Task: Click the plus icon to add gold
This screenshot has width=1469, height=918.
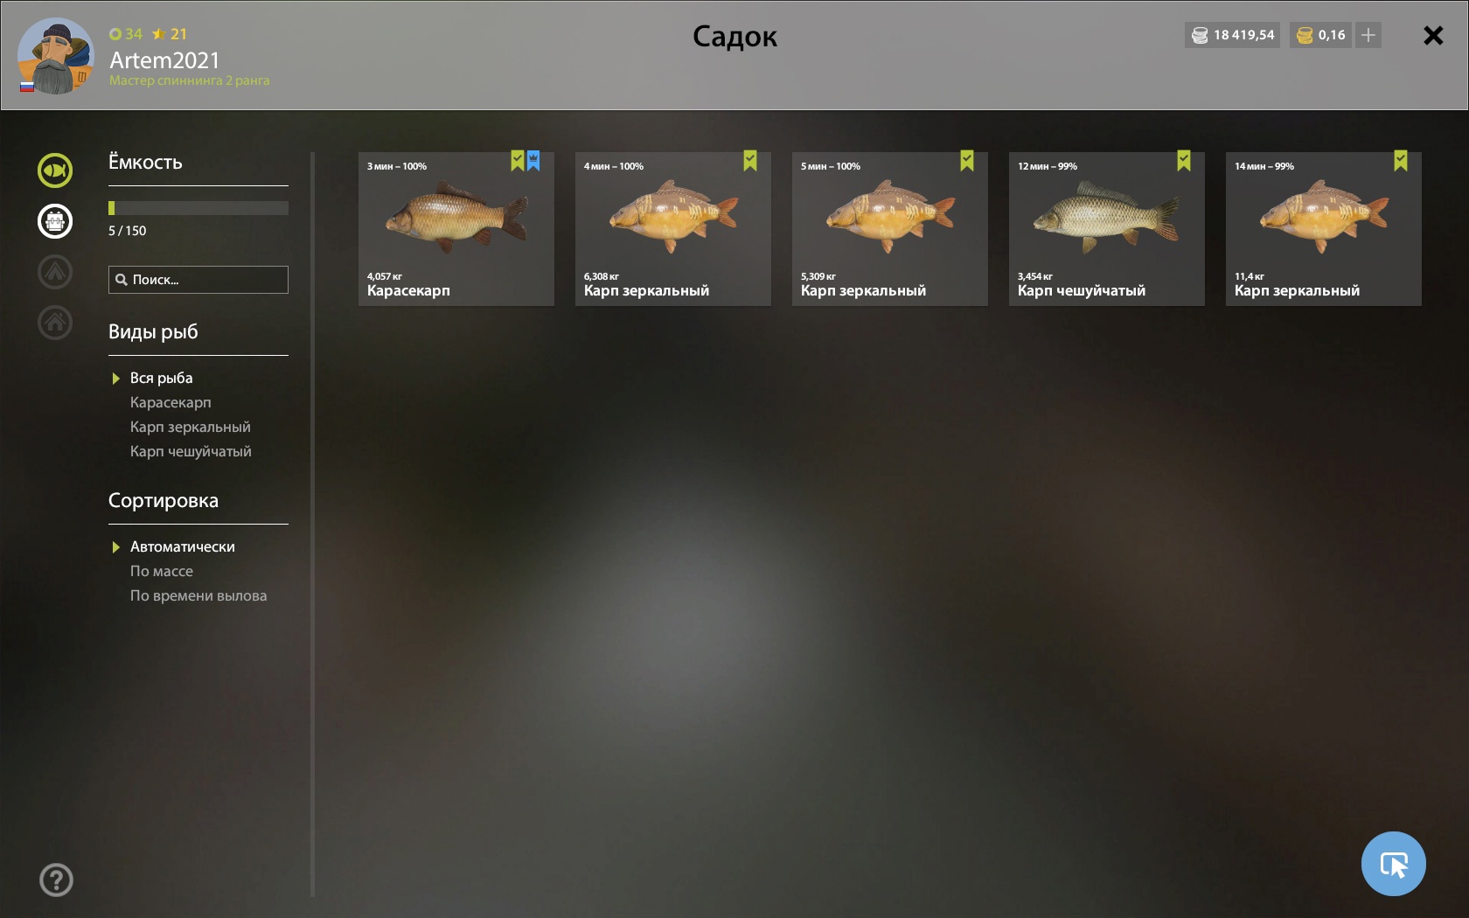Action: 1368,35
